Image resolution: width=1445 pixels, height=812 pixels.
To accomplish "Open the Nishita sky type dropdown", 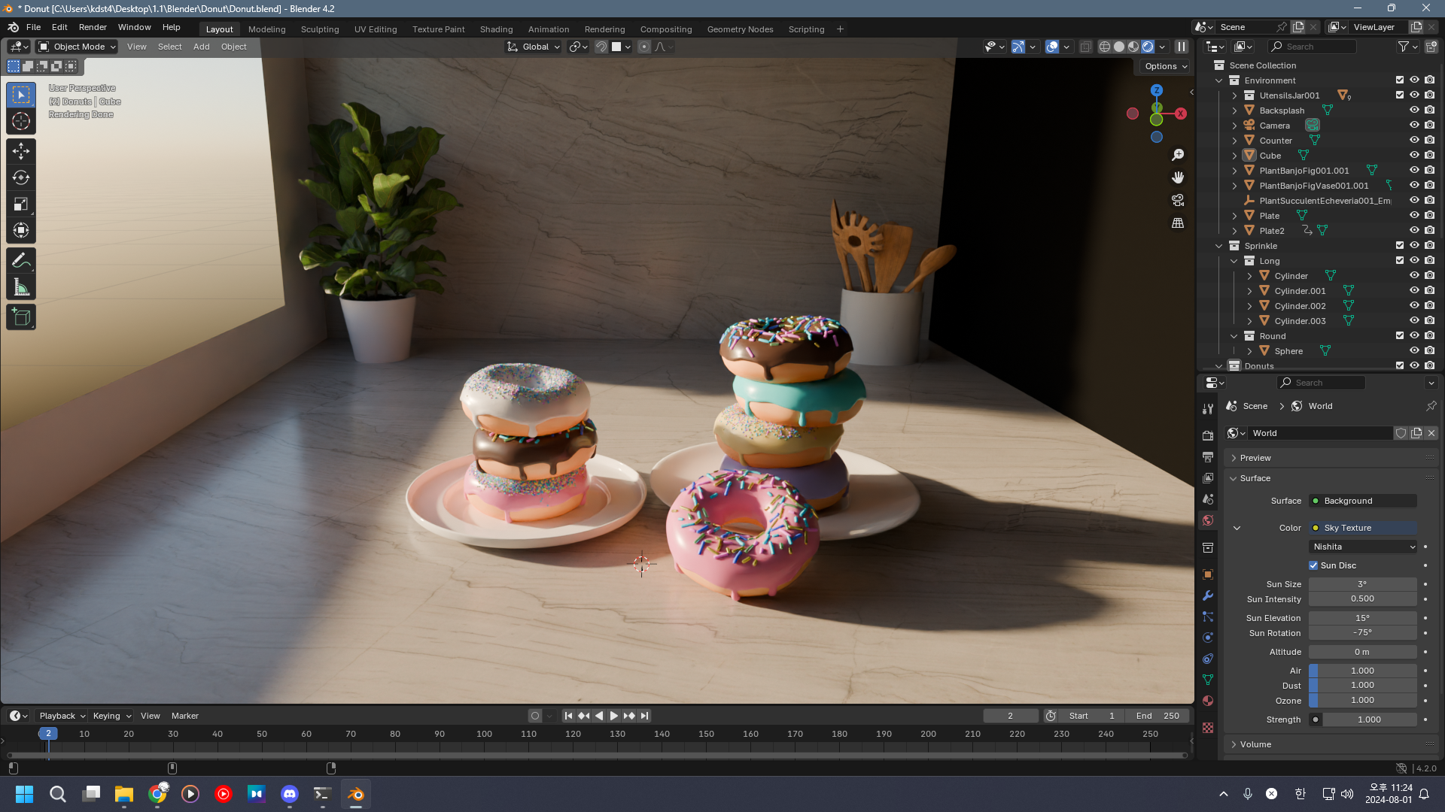I will click(1363, 547).
